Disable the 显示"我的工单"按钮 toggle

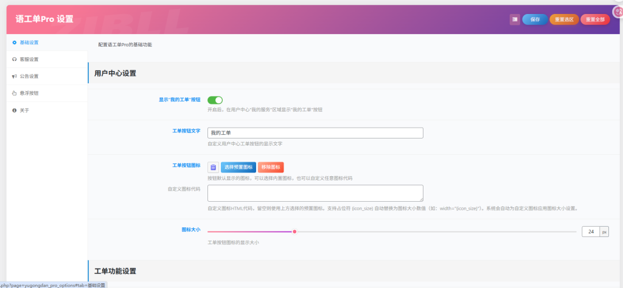click(215, 100)
